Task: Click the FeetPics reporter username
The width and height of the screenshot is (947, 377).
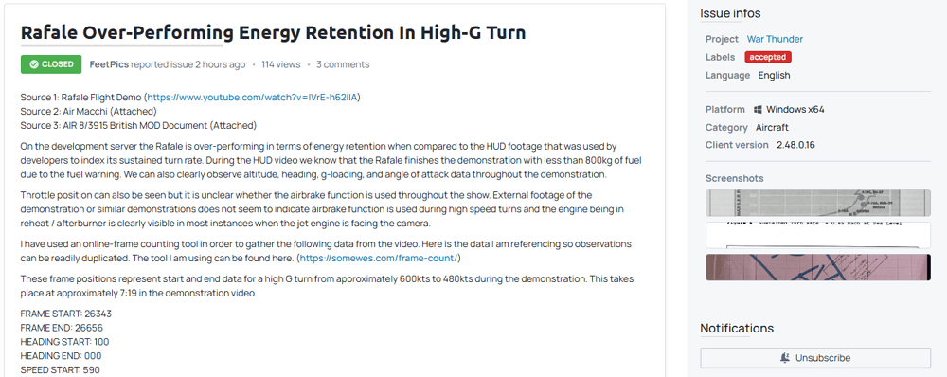Action: 109,64
